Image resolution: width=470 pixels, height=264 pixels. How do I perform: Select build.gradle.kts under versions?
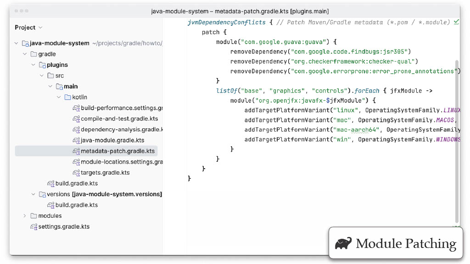77,205
